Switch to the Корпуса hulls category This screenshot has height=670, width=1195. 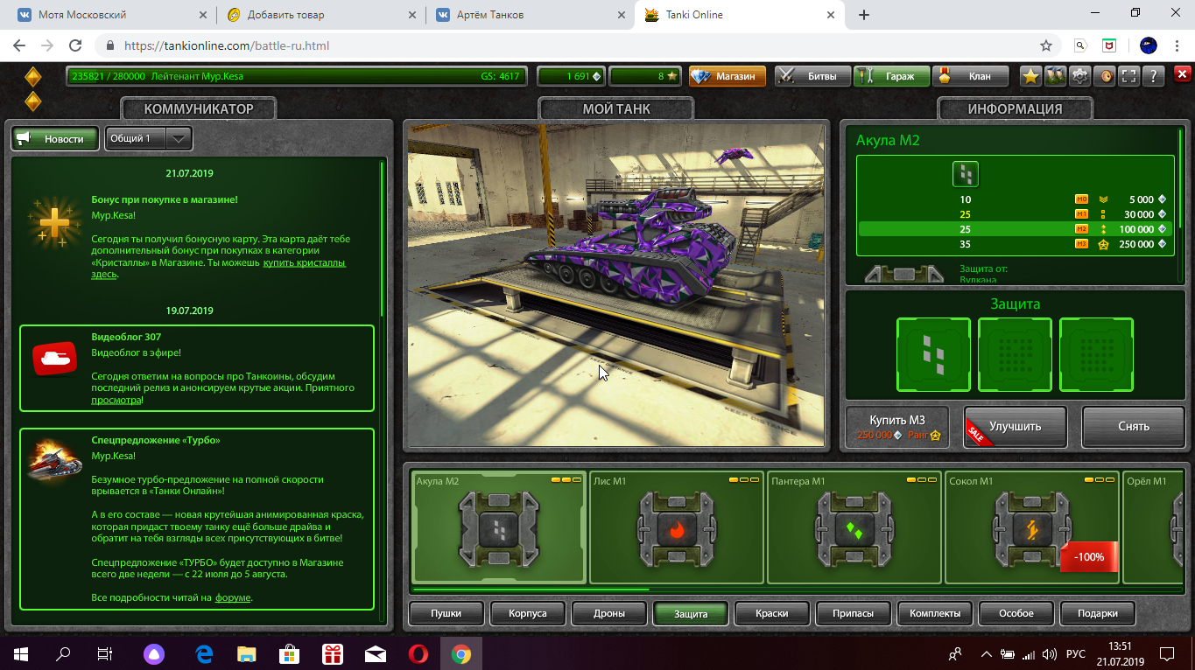pos(528,613)
